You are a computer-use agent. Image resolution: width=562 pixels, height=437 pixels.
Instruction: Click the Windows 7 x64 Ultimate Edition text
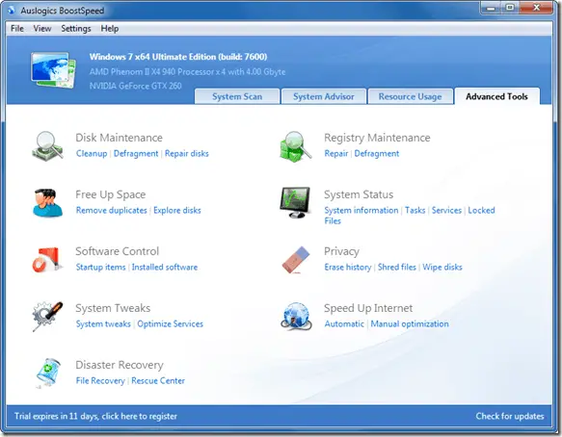point(178,57)
